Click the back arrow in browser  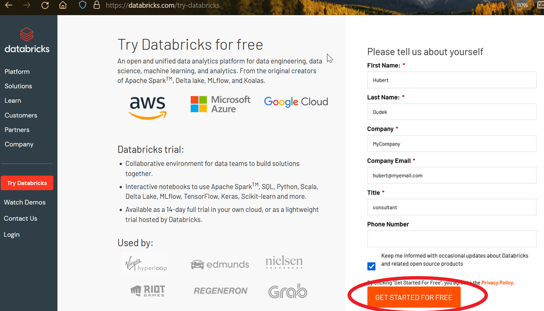click(x=9, y=5)
